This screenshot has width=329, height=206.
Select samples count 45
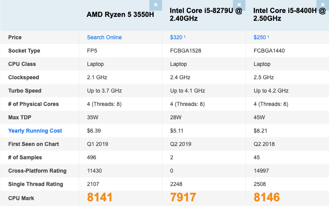coord(257,157)
